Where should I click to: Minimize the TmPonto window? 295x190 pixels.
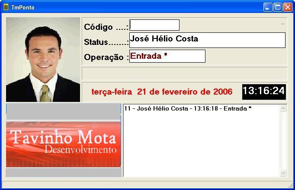pos(267,7)
